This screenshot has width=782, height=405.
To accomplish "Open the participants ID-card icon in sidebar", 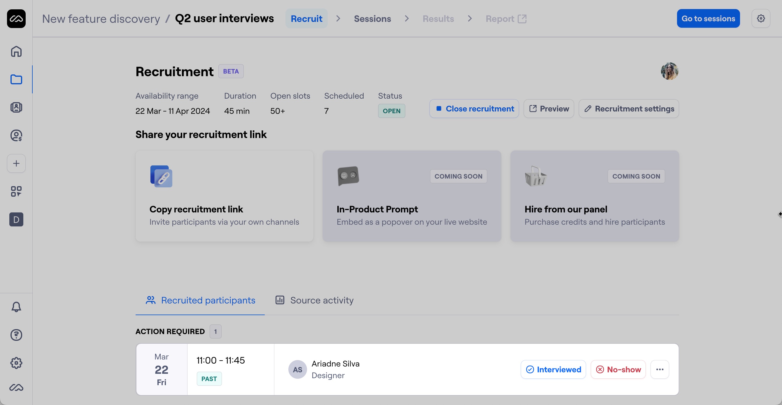I will point(16,107).
